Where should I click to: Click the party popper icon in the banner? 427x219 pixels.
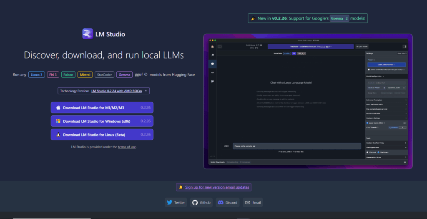coord(253,18)
